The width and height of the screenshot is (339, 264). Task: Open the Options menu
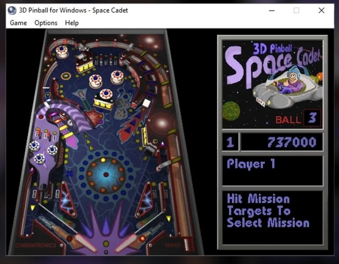pos(46,23)
